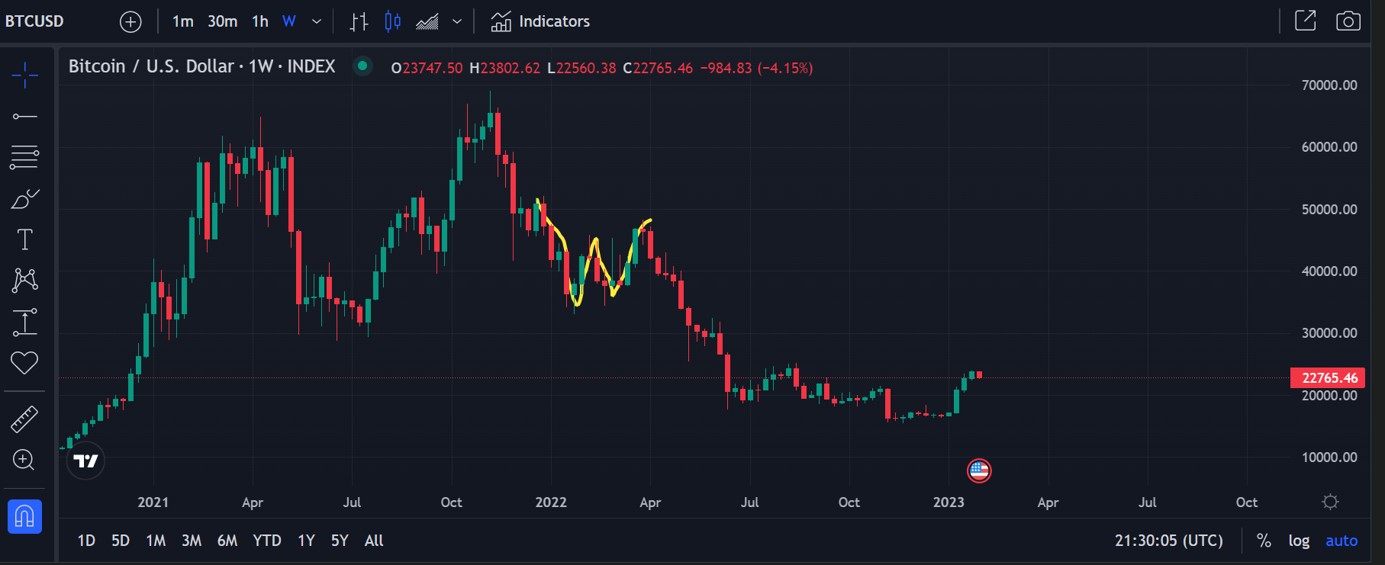Set date range to YTD

[x=267, y=541]
